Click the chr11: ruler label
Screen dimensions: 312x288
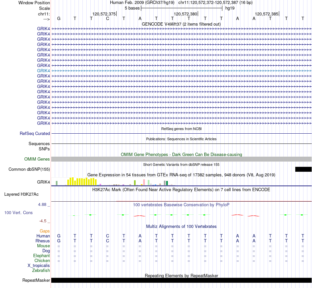pyautogui.click(x=44, y=14)
